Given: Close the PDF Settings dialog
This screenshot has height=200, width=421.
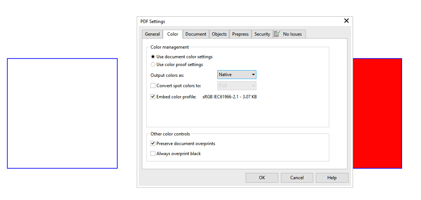Looking at the screenshot, I should (346, 21).
